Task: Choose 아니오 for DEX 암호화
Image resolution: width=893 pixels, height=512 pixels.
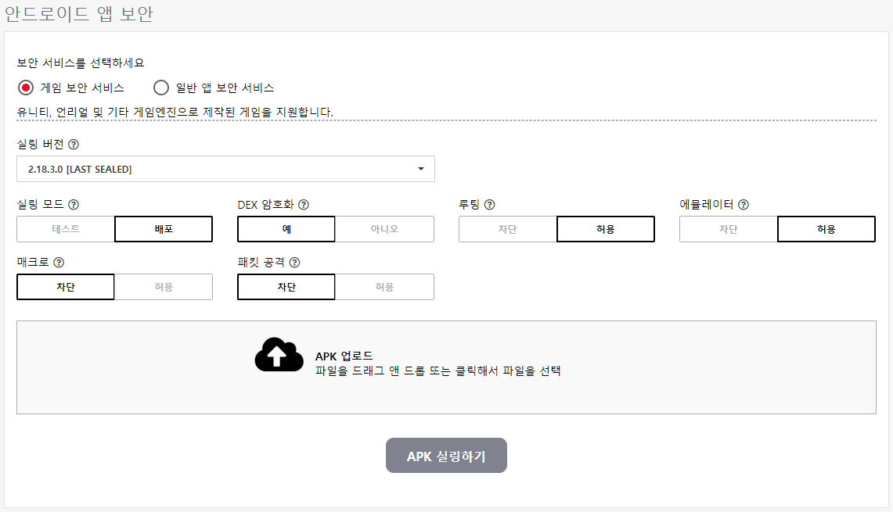Action: pos(384,229)
